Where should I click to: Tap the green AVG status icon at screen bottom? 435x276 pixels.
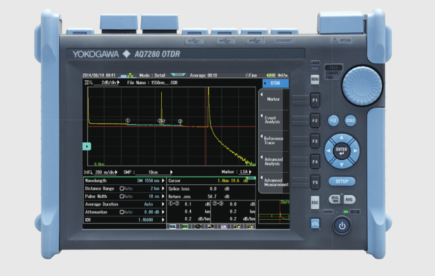[185, 226]
